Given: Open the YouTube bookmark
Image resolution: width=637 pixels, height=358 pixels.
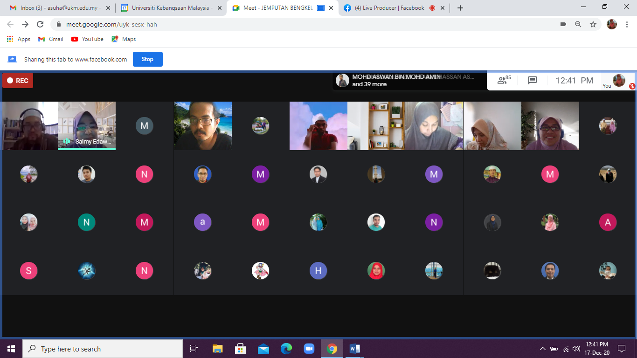Looking at the screenshot, I should point(87,39).
